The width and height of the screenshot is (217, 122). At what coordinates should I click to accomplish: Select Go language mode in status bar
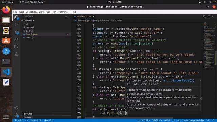pyautogui.click(x=179, y=120)
